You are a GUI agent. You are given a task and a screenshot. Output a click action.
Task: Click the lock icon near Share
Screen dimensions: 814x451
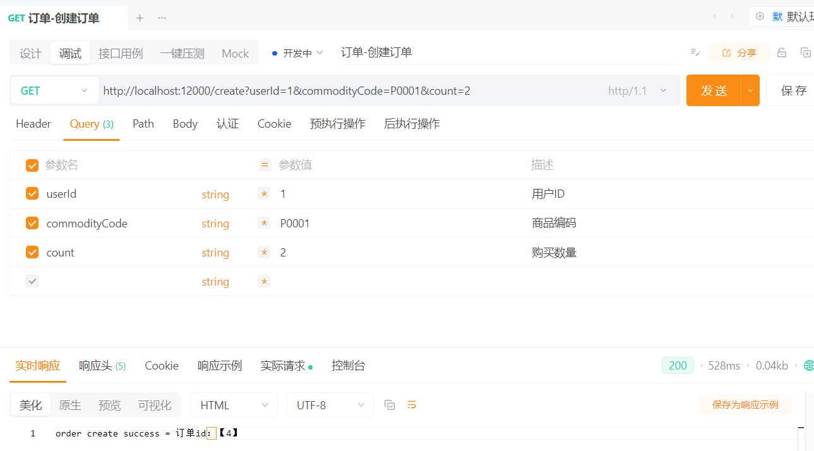pyautogui.click(x=782, y=52)
